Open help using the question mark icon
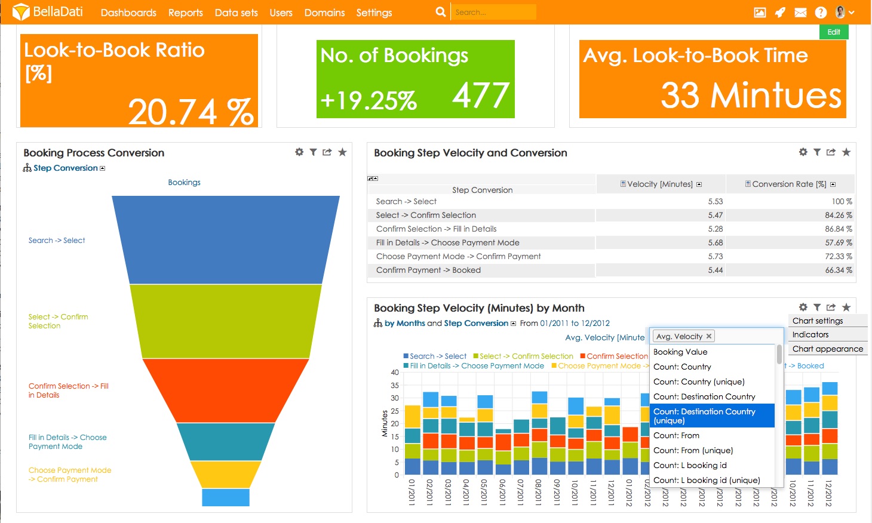The image size is (872, 523). pyautogui.click(x=820, y=12)
